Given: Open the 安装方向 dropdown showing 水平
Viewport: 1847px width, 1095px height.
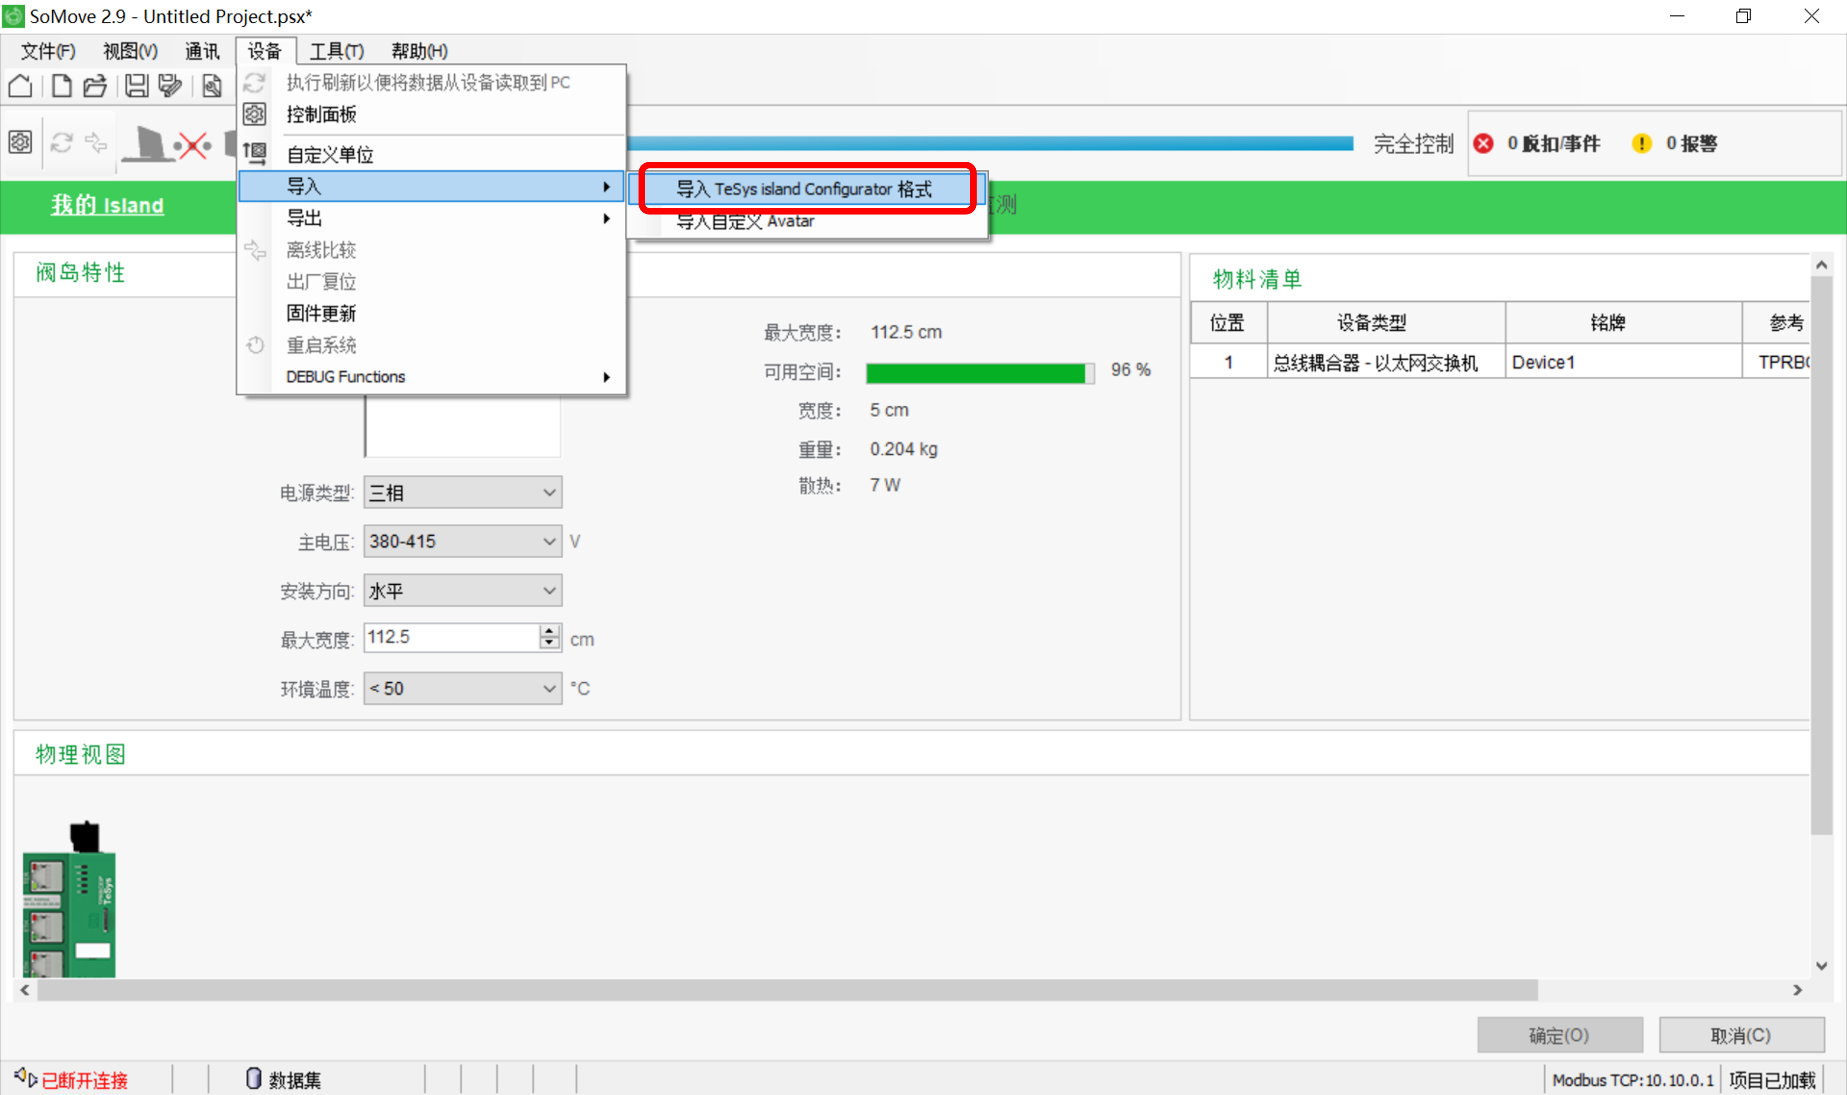Looking at the screenshot, I should [462, 590].
